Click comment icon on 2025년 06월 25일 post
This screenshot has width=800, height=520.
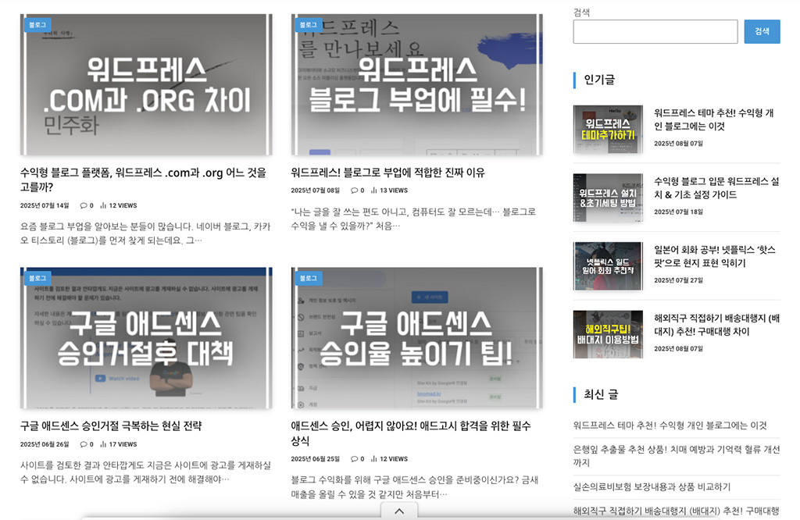click(x=354, y=459)
